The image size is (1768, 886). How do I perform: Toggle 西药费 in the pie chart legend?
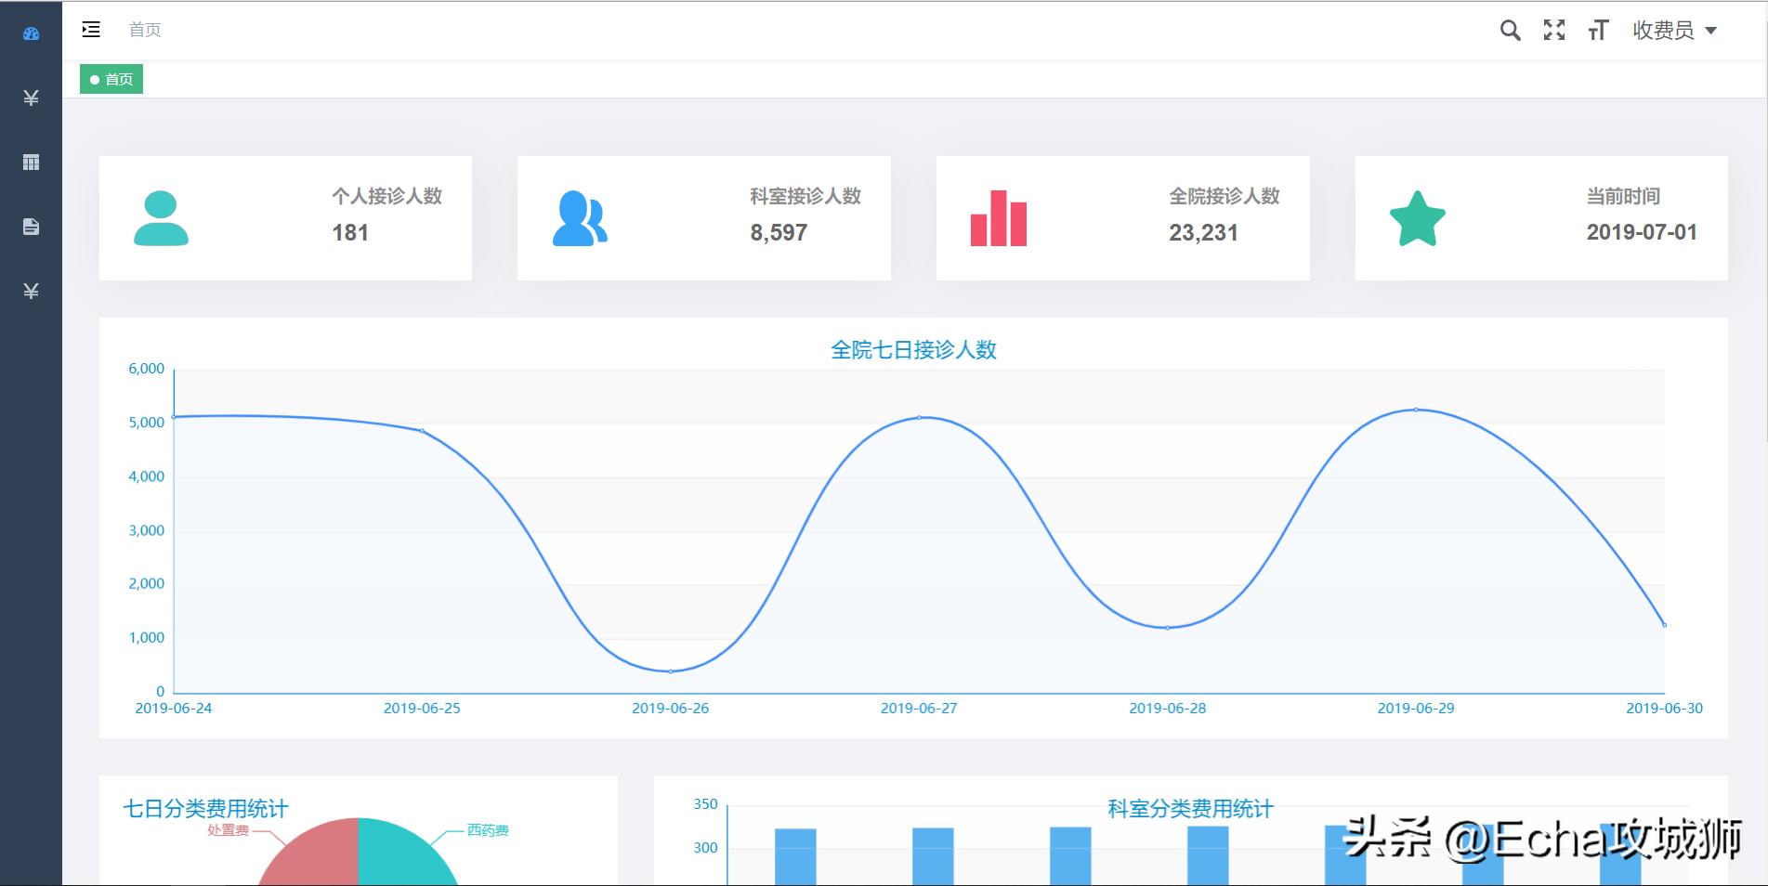[487, 831]
